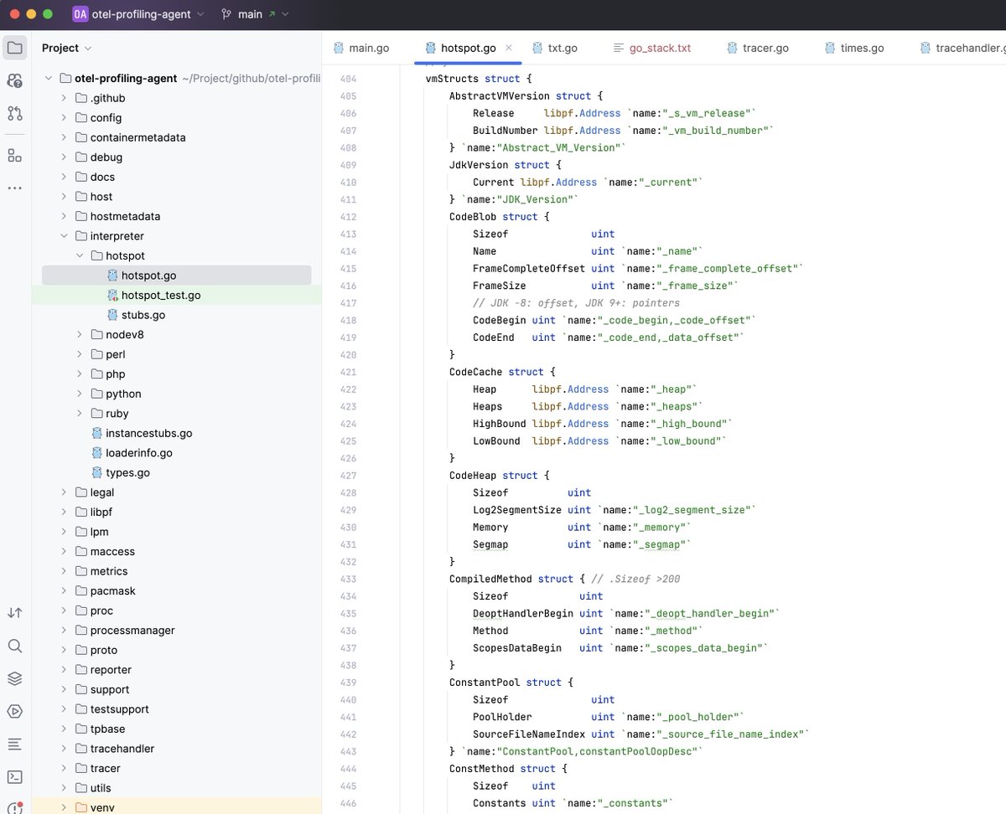The width and height of the screenshot is (1006, 814).
Task: Click the SourceFileNameIndex field name
Action: tap(529, 734)
